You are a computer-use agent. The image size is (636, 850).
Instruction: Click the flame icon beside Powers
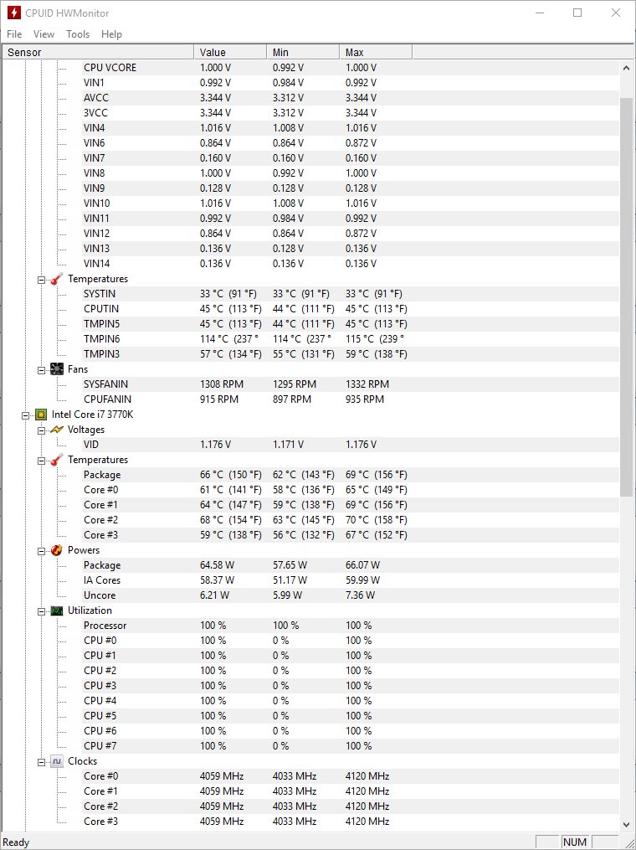(x=57, y=550)
